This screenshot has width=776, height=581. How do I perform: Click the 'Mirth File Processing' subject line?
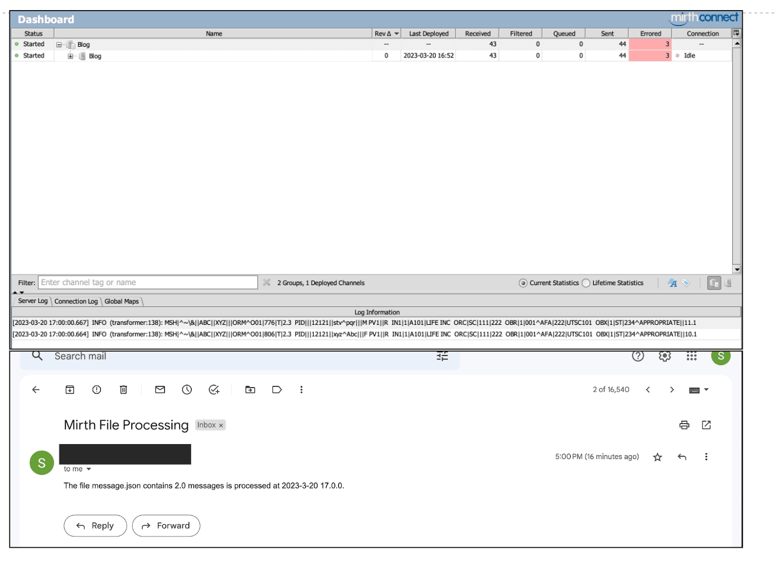[126, 425]
